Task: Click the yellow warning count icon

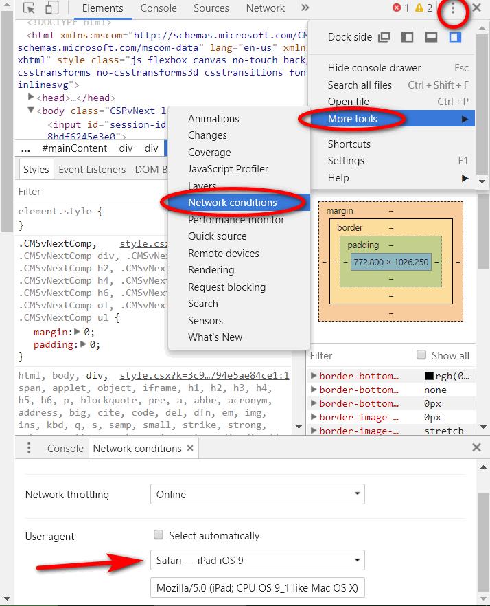Action: (x=419, y=8)
